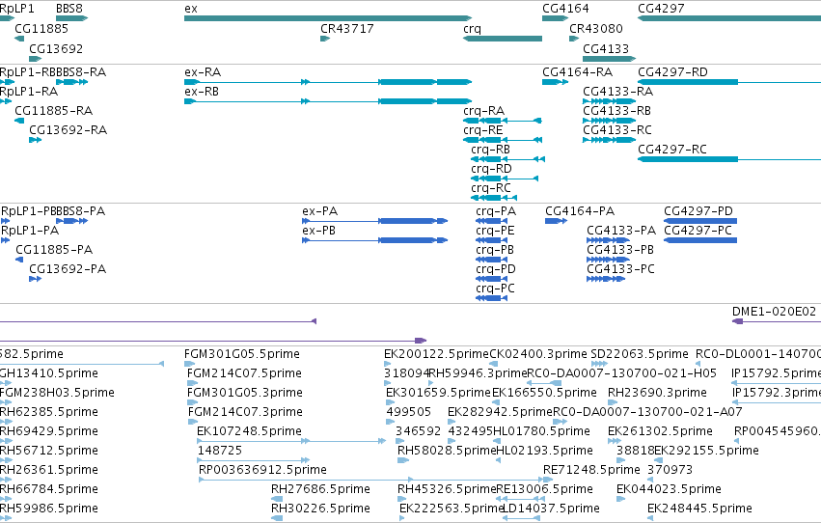Image resolution: width=821 pixels, height=523 pixels.
Task: Select the CG13692-RA transcript label
Action: tap(68, 130)
